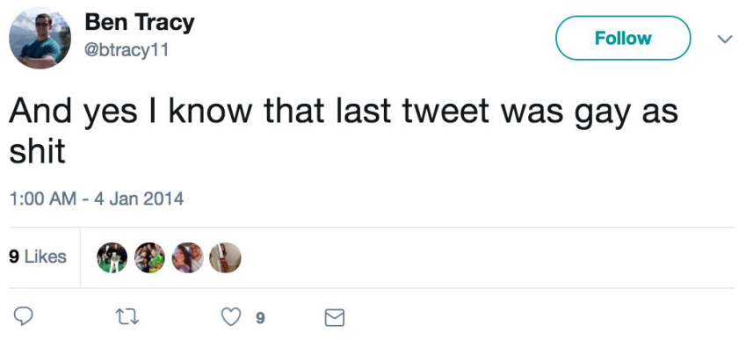Image resolution: width=746 pixels, height=340 pixels.
Task: Select the tweet text starting 'And yes'
Action: pyautogui.click(x=343, y=131)
